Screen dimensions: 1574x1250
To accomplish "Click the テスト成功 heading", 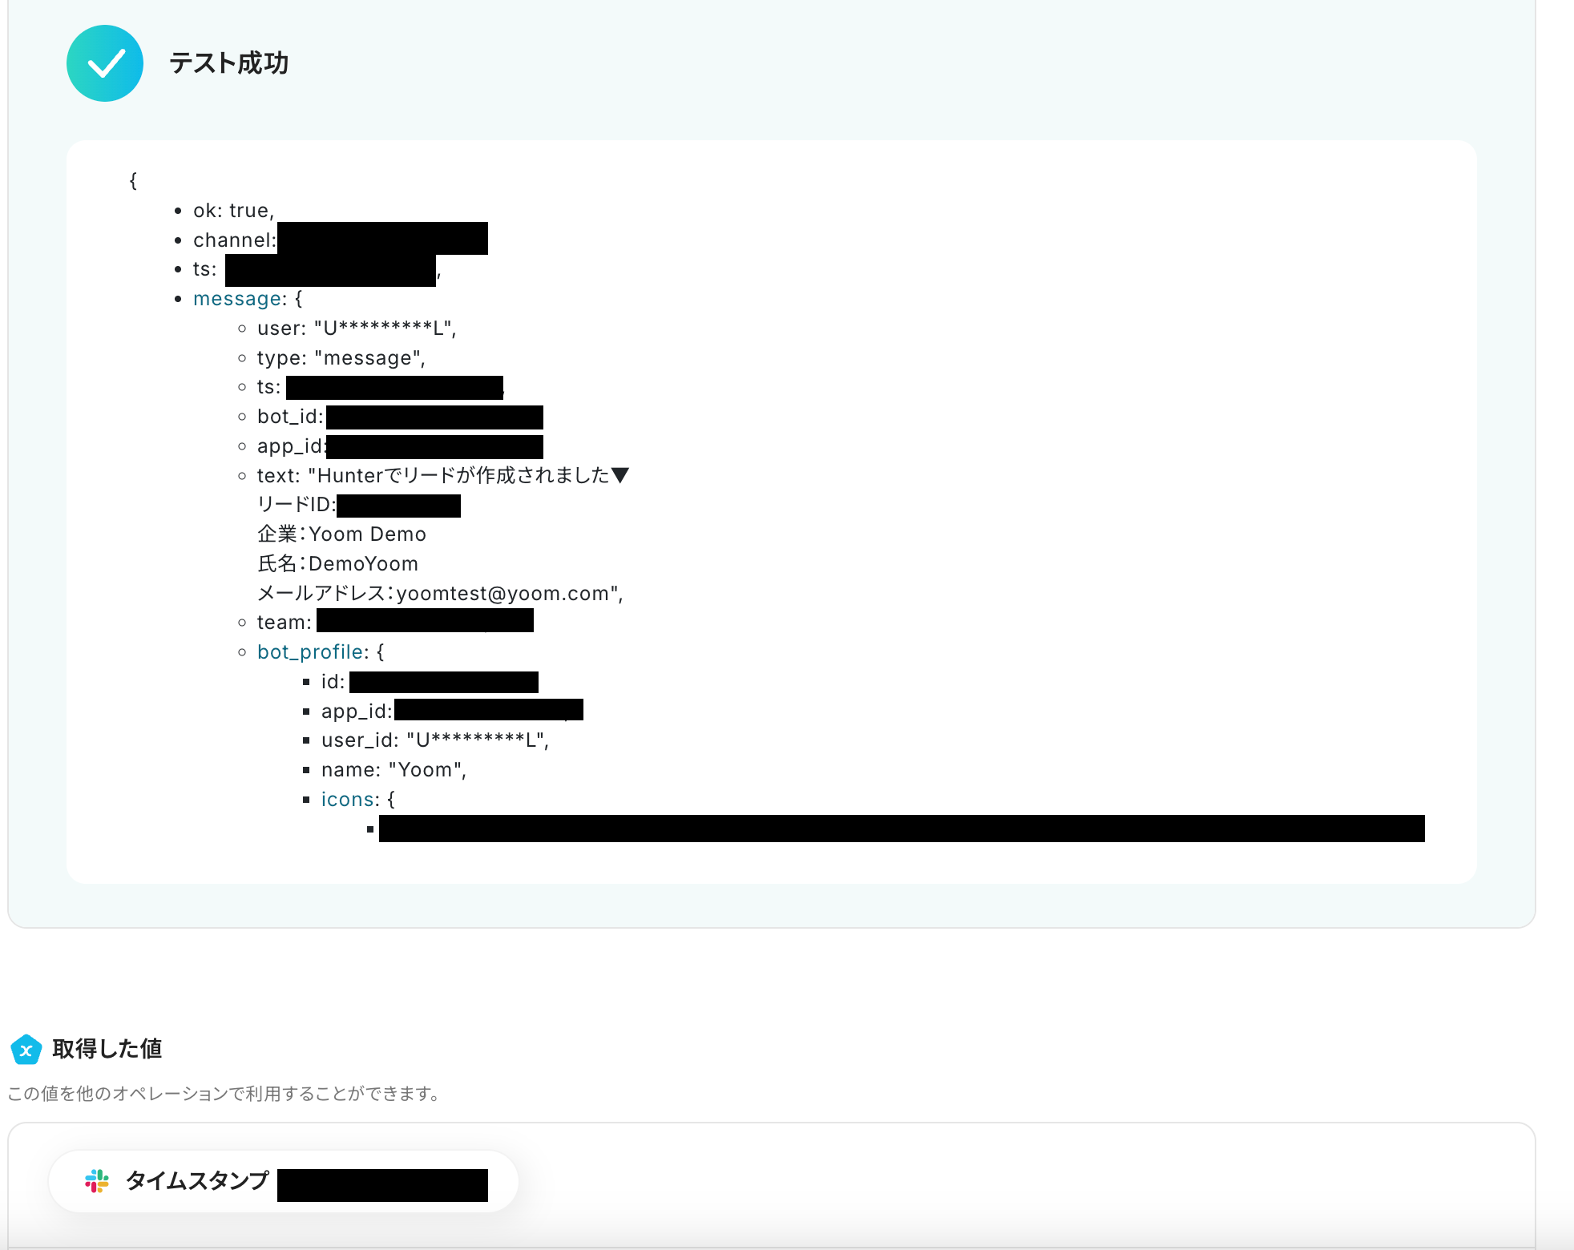I will (229, 63).
